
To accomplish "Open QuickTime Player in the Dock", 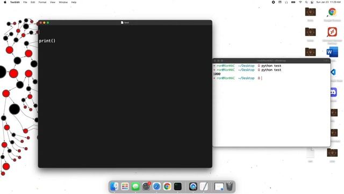I will click(193, 186).
